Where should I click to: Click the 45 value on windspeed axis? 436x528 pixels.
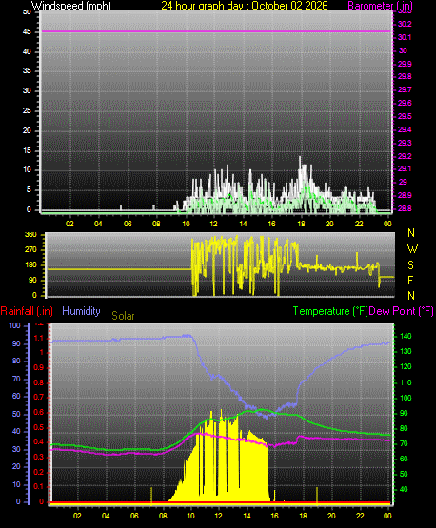tap(27, 31)
